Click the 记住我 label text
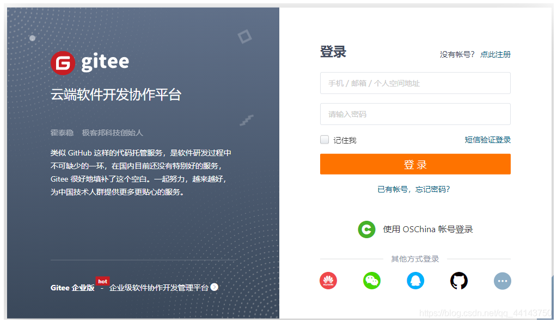 345,140
